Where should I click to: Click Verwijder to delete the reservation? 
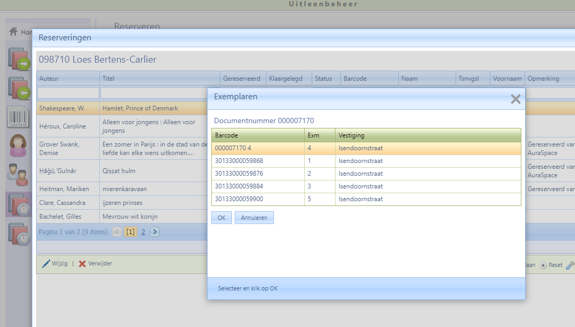coord(96,264)
